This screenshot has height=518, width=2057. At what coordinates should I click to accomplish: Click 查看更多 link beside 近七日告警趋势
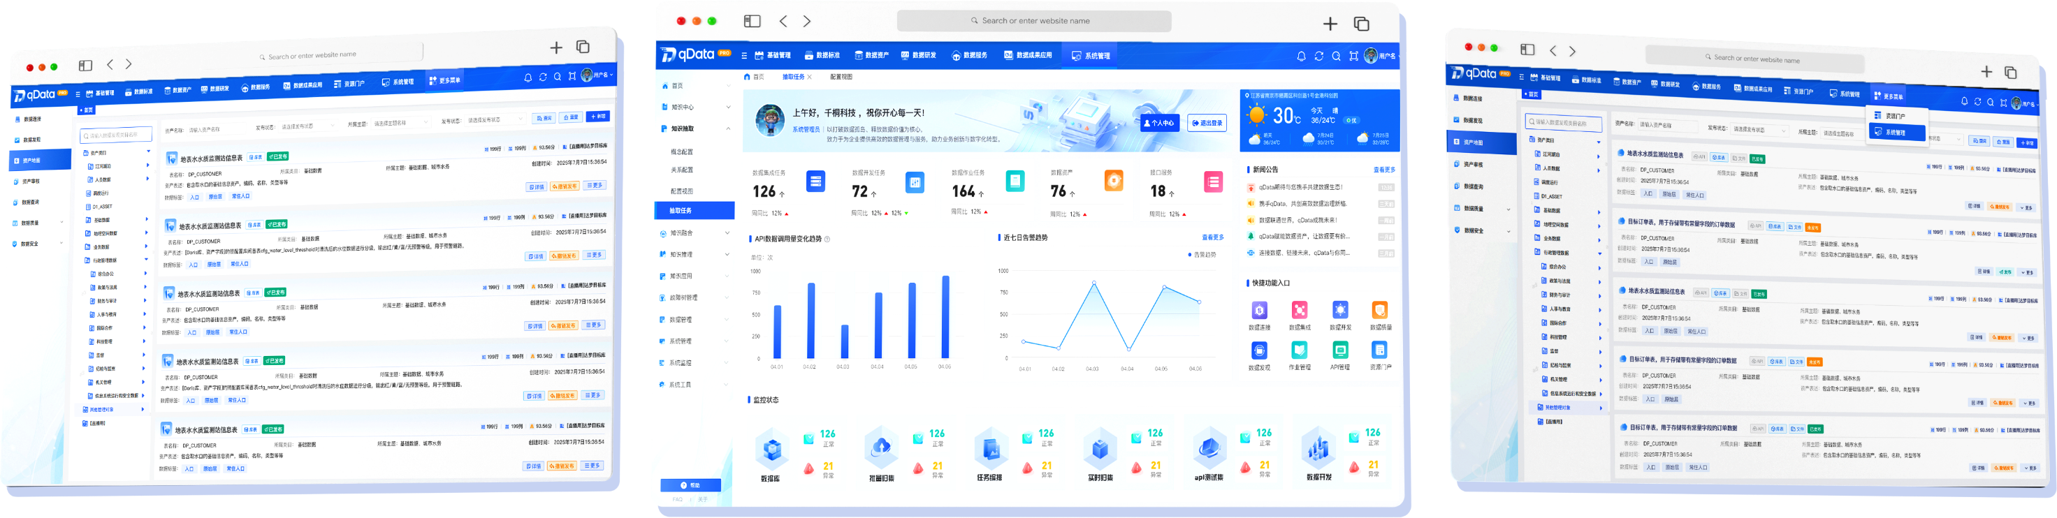[1213, 238]
